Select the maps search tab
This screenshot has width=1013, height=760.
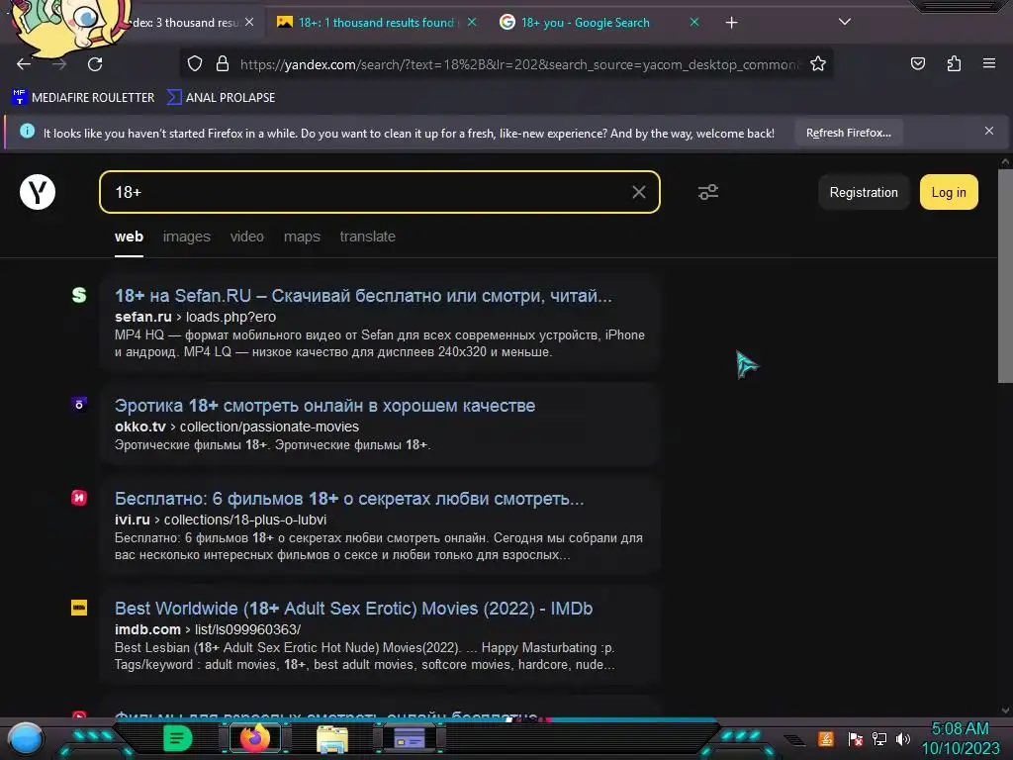[302, 237]
